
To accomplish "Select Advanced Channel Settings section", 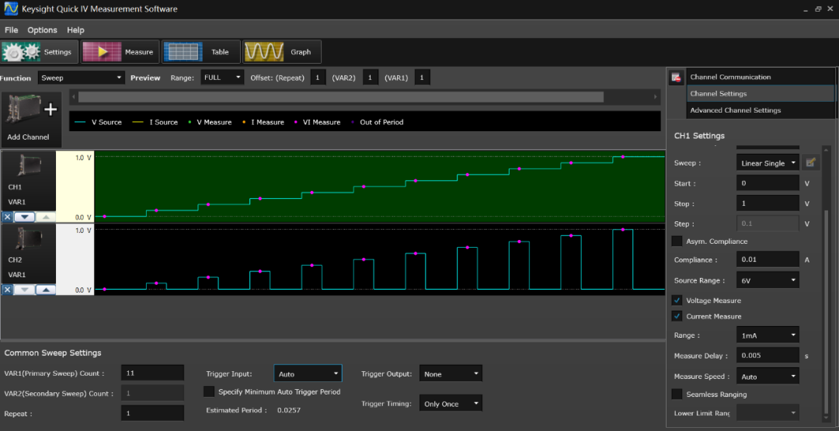I will click(x=761, y=110).
